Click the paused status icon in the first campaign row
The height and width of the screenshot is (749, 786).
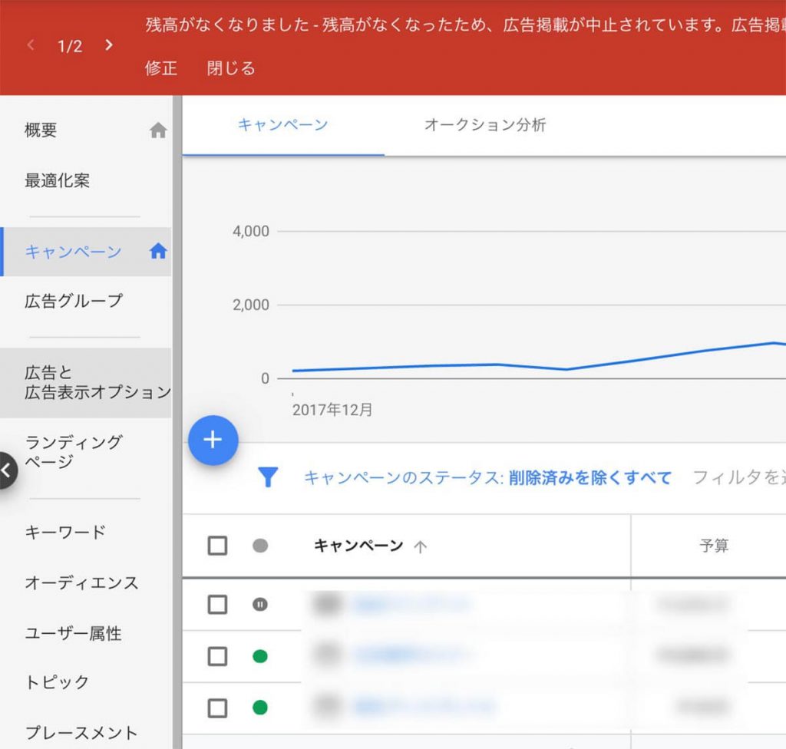point(259,604)
